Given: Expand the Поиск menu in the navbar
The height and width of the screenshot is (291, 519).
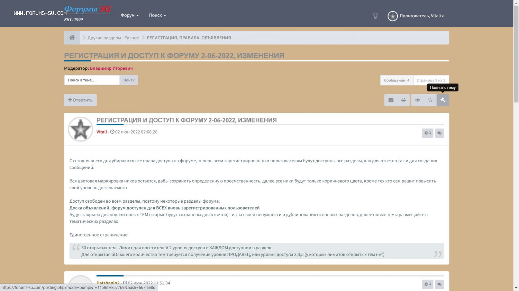Looking at the screenshot, I should click(x=157, y=16).
